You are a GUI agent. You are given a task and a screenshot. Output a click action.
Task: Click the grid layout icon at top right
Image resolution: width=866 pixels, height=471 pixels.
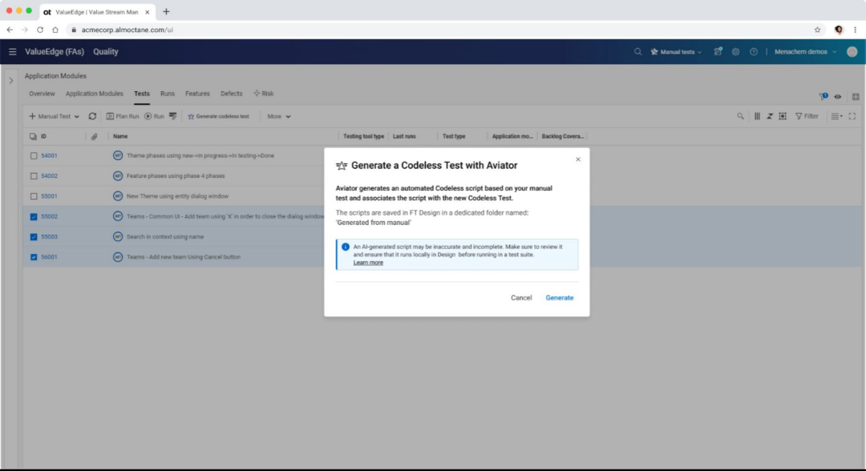(x=856, y=97)
